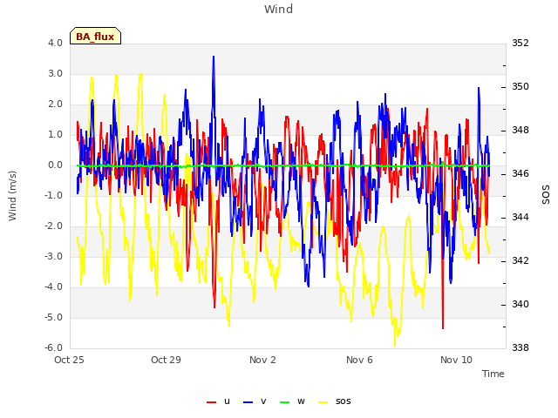This screenshot has height=418, width=558.
Task: Select the 'u' legend label
Action: pos(227,401)
